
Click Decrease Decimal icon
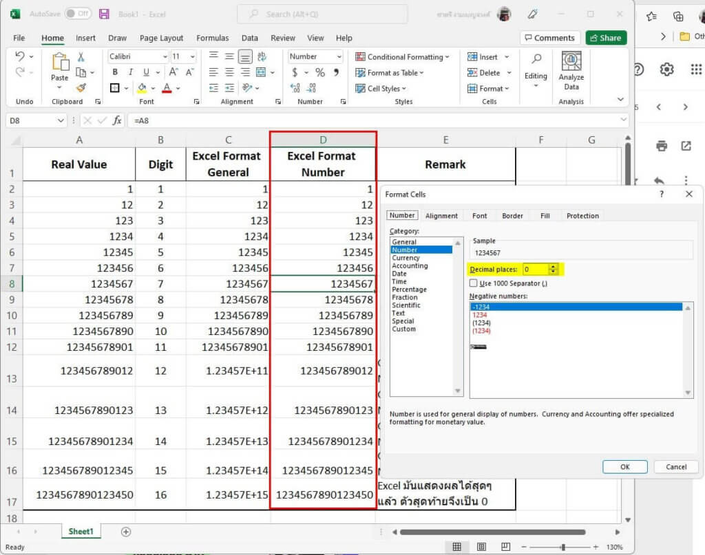pyautogui.click(x=312, y=88)
